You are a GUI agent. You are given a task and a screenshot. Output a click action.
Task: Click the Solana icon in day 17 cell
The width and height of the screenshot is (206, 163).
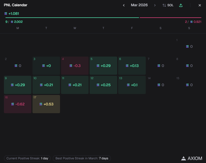click(41, 104)
